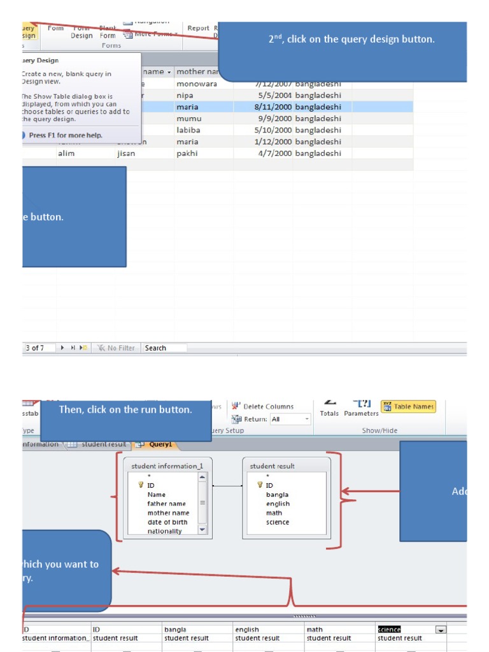Select the bangla field in the student result list

(277, 494)
